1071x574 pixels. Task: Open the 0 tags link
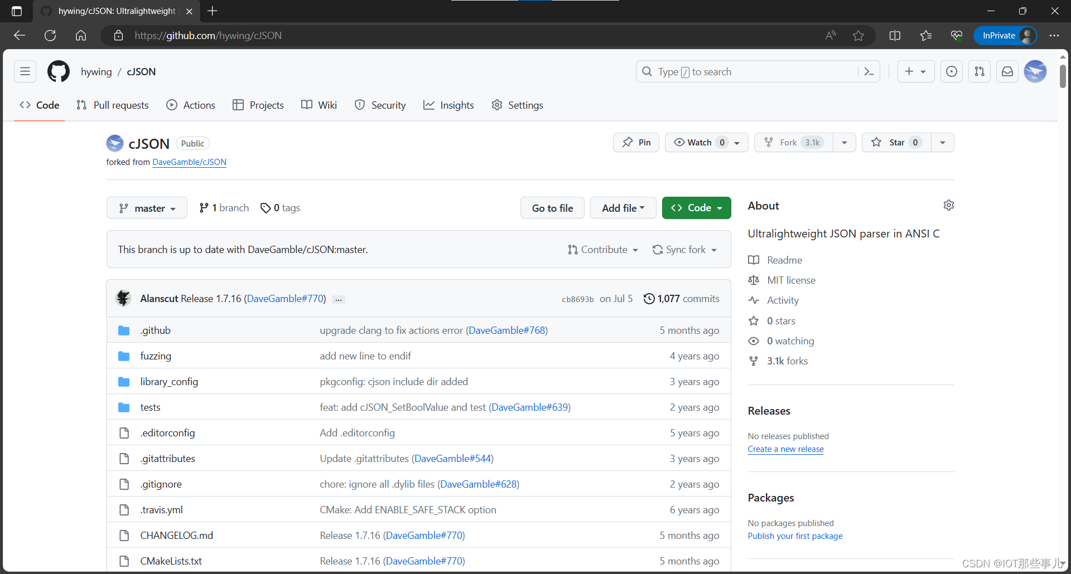point(281,208)
